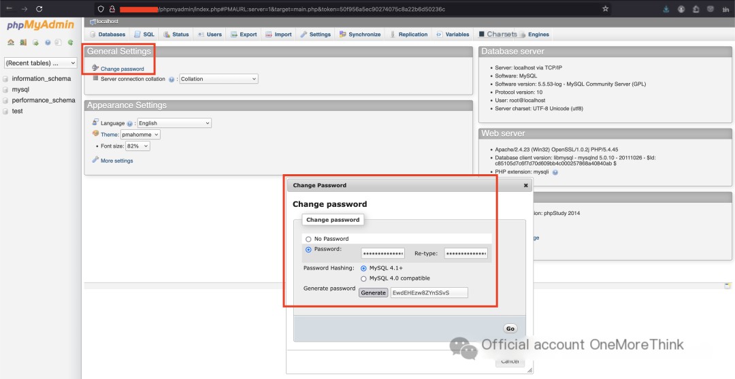Viewport: 735px width, 379px height.
Task: Open the Language dropdown showing English
Action: [x=174, y=123]
